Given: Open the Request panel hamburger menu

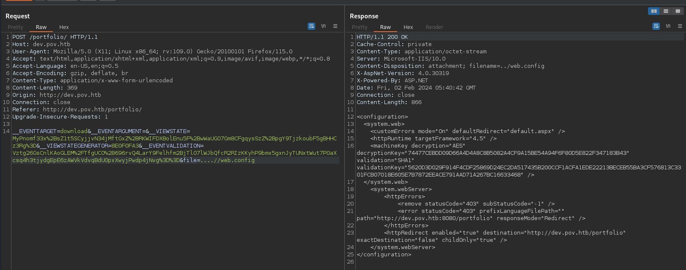Looking at the screenshot, I should point(335,26).
